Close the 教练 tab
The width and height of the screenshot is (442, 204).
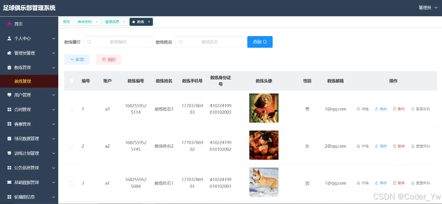coord(149,22)
